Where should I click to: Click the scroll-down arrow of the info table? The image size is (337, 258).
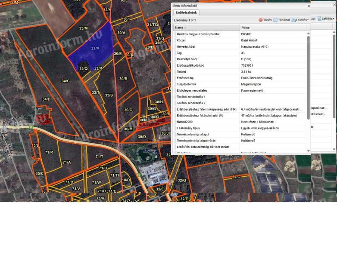coord(309,151)
